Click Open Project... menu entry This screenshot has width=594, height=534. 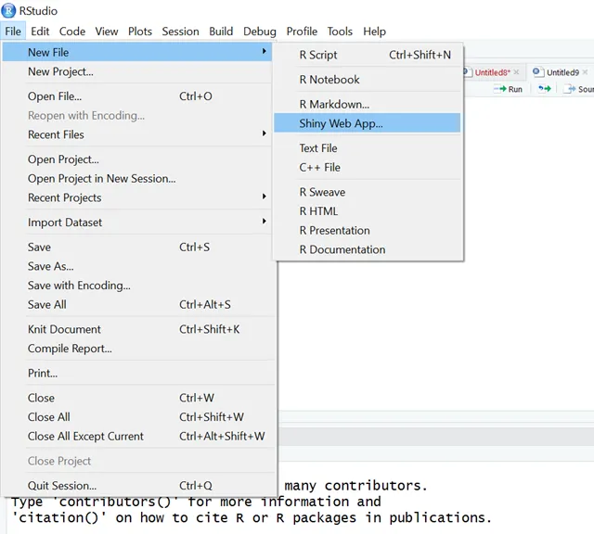[x=137, y=159]
